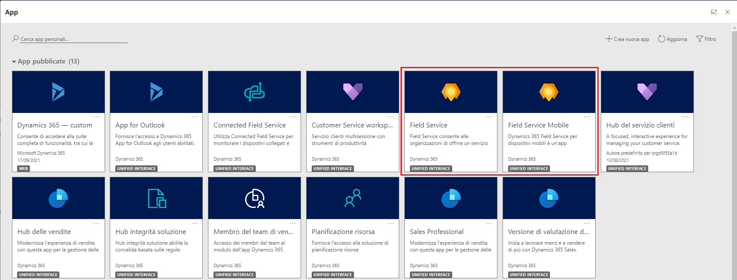Image resolution: width=737 pixels, height=280 pixels.
Task: Open more options for Field Service Mobile
Action: [588, 117]
